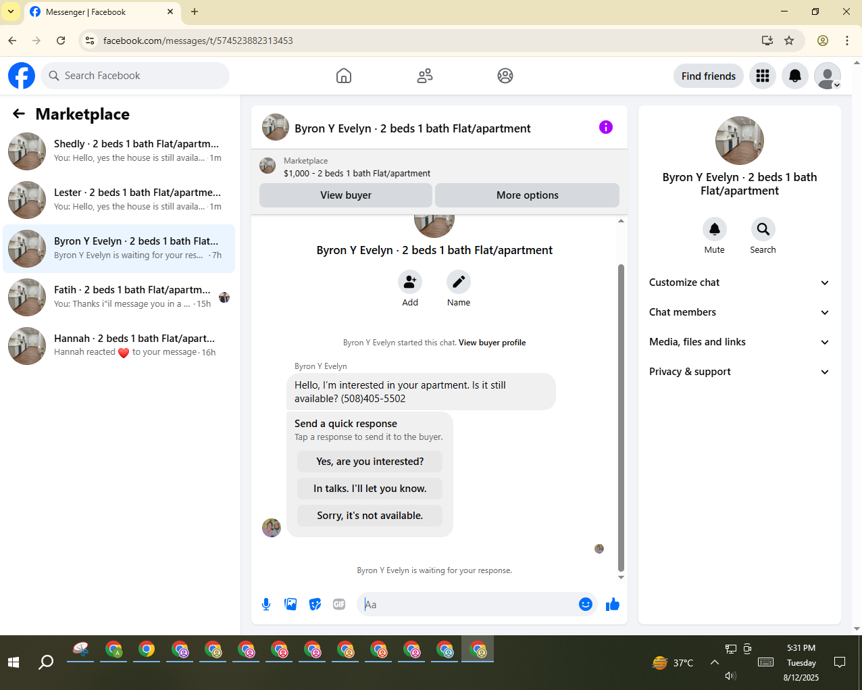
Task: Open Windows taskbar search
Action: tap(46, 662)
